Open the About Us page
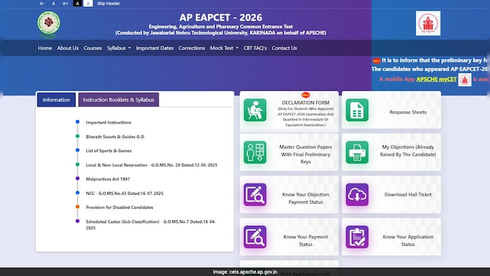This screenshot has width=490, height=276. (x=67, y=48)
